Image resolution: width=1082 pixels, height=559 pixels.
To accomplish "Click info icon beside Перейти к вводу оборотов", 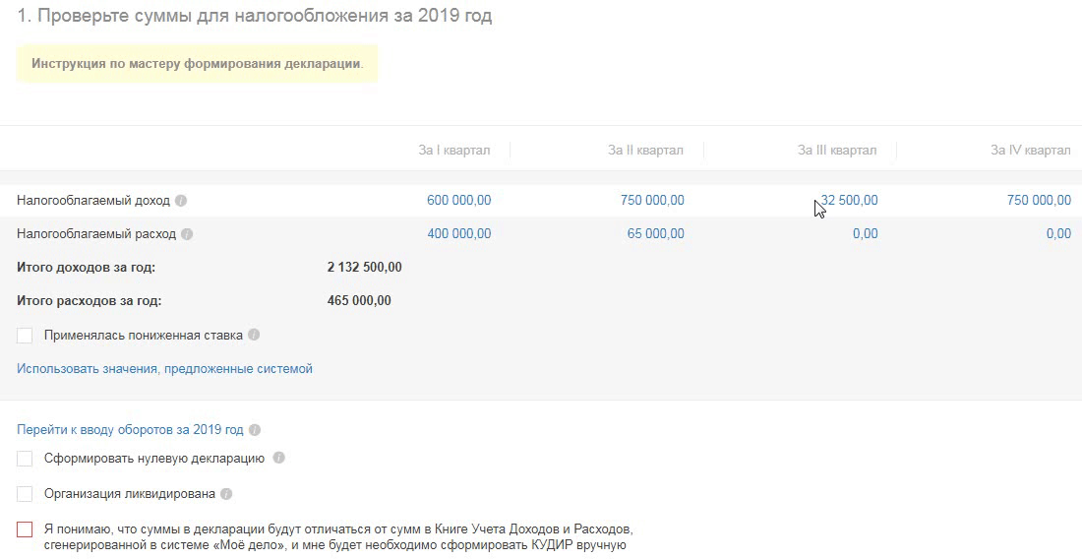I will tap(255, 430).
